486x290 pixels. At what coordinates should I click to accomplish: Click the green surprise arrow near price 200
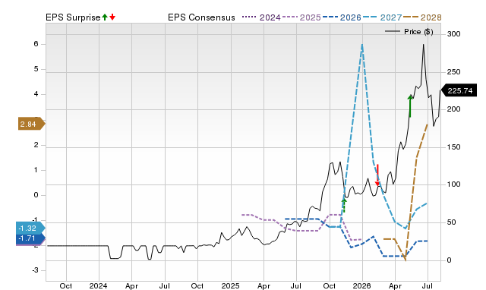pyautogui.click(x=410, y=106)
